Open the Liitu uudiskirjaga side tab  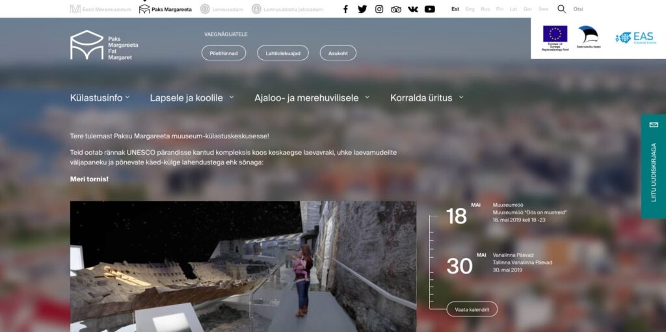point(654,167)
